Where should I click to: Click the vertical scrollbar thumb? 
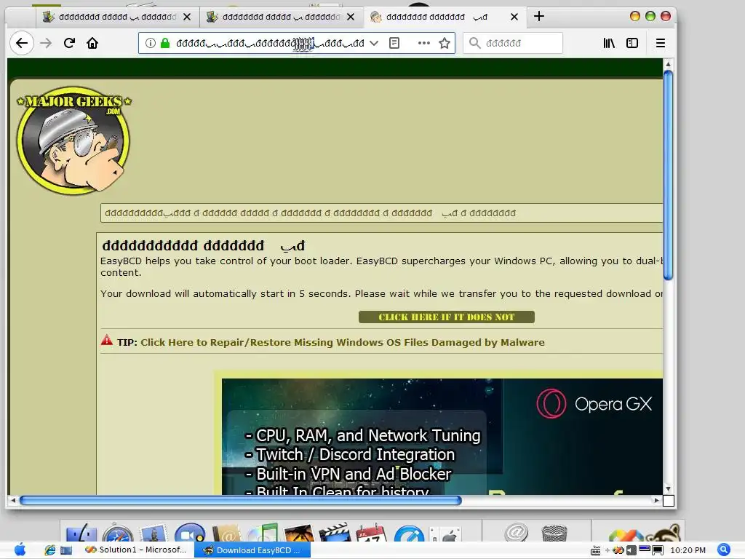tap(668, 175)
